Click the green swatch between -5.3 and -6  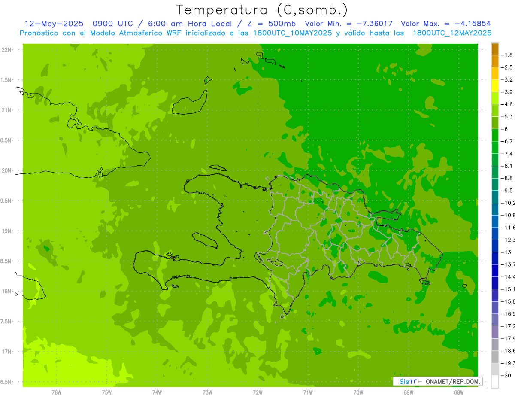[495, 123]
